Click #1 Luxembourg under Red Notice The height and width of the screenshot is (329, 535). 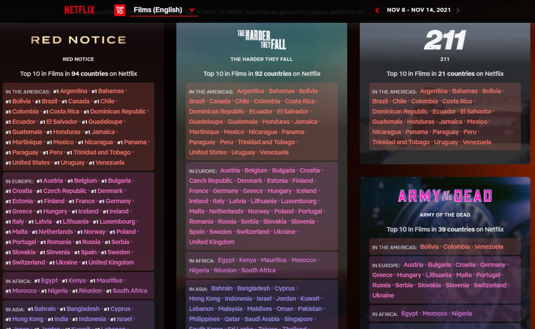[114, 222]
